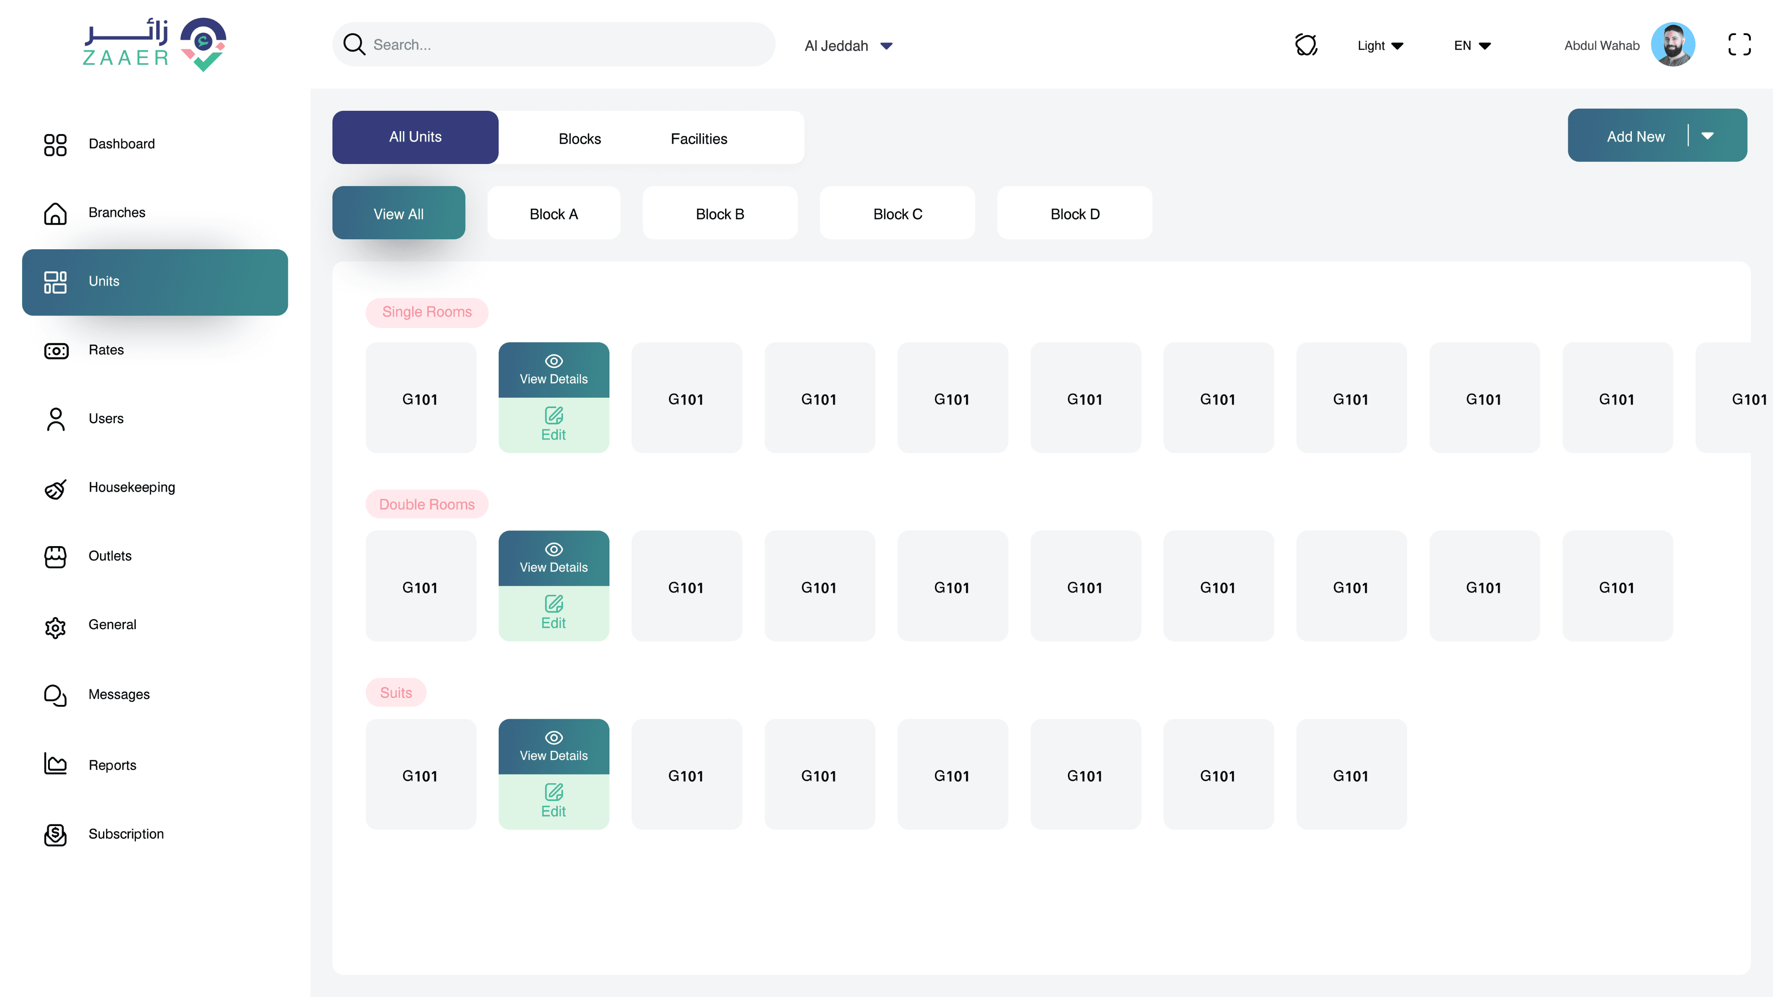The image size is (1773, 997).
Task: Switch to the Blocks tab
Action: coord(580,139)
